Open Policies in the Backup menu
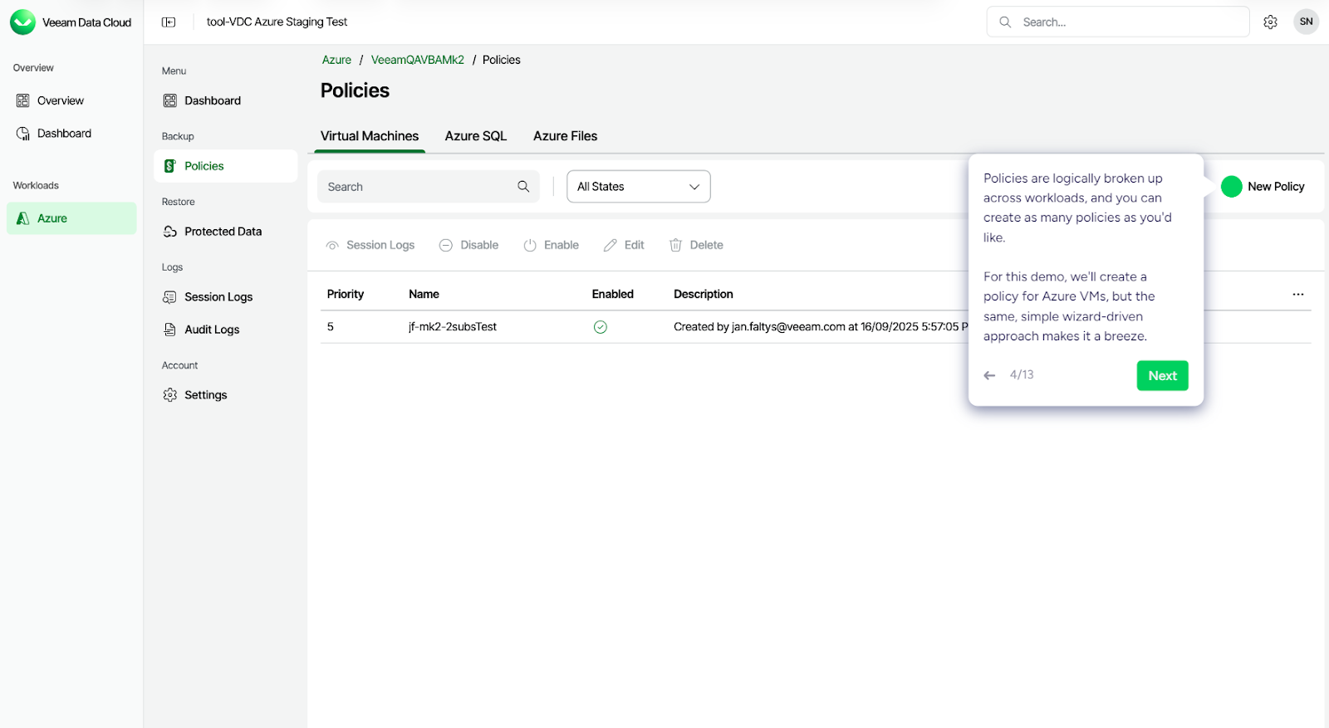This screenshot has width=1329, height=728. point(225,166)
